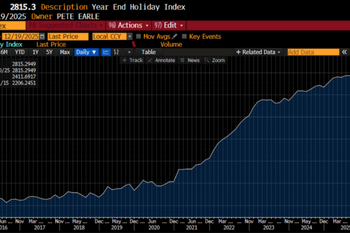The height and width of the screenshot is (233, 350).
Task: Expand the Daily periodicity dropdown
Action: [x=86, y=52]
